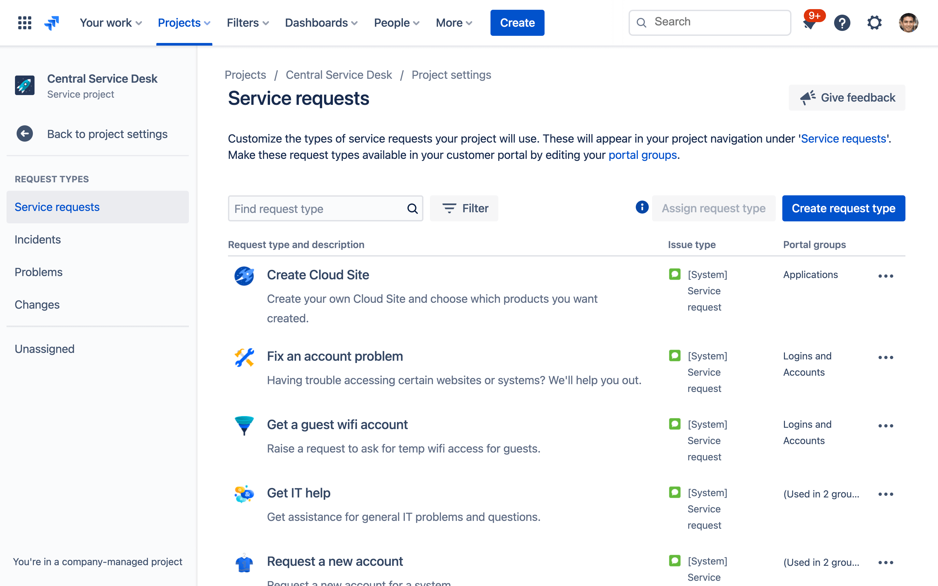Expand the People dropdown in top navigation
938x586 pixels.
(397, 22)
